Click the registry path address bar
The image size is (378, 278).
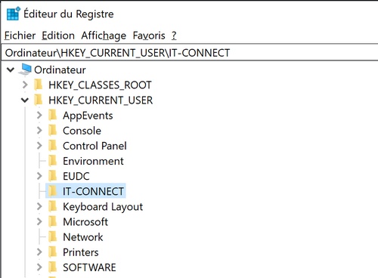[190, 53]
